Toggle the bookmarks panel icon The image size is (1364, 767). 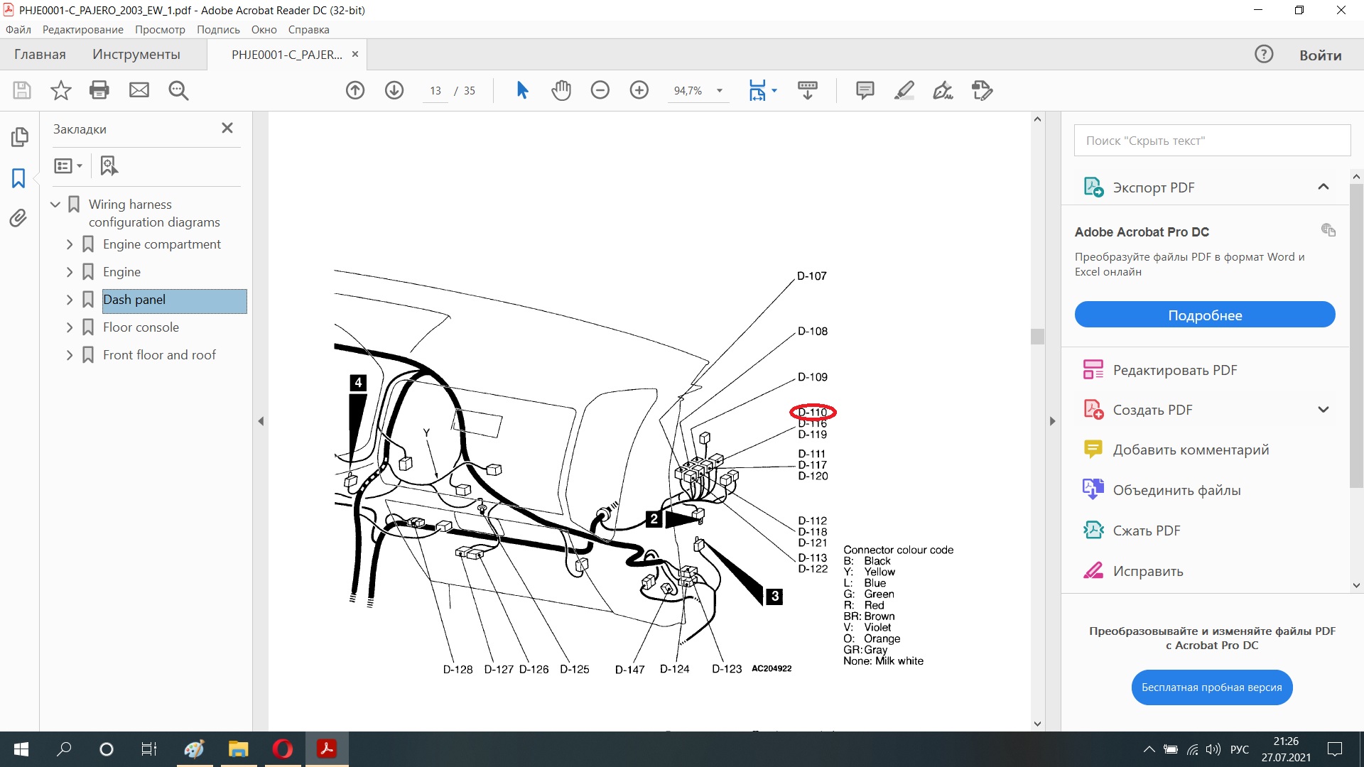(x=18, y=178)
